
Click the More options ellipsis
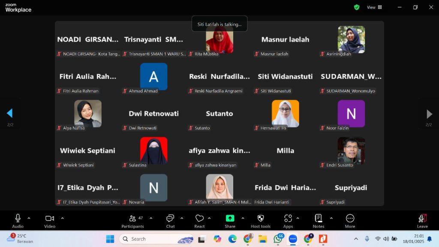click(350, 220)
